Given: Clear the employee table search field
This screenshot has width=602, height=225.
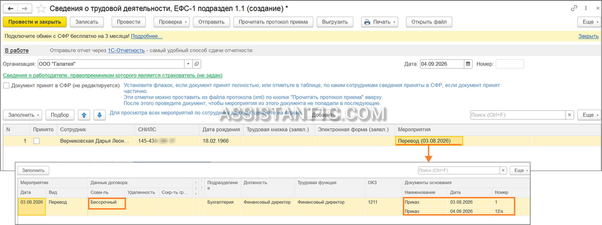Looking at the screenshot, I should 570,115.
